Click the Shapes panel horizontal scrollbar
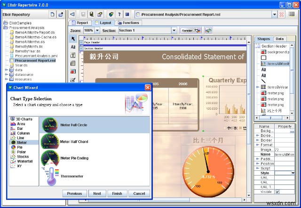 click(x=272, y=118)
